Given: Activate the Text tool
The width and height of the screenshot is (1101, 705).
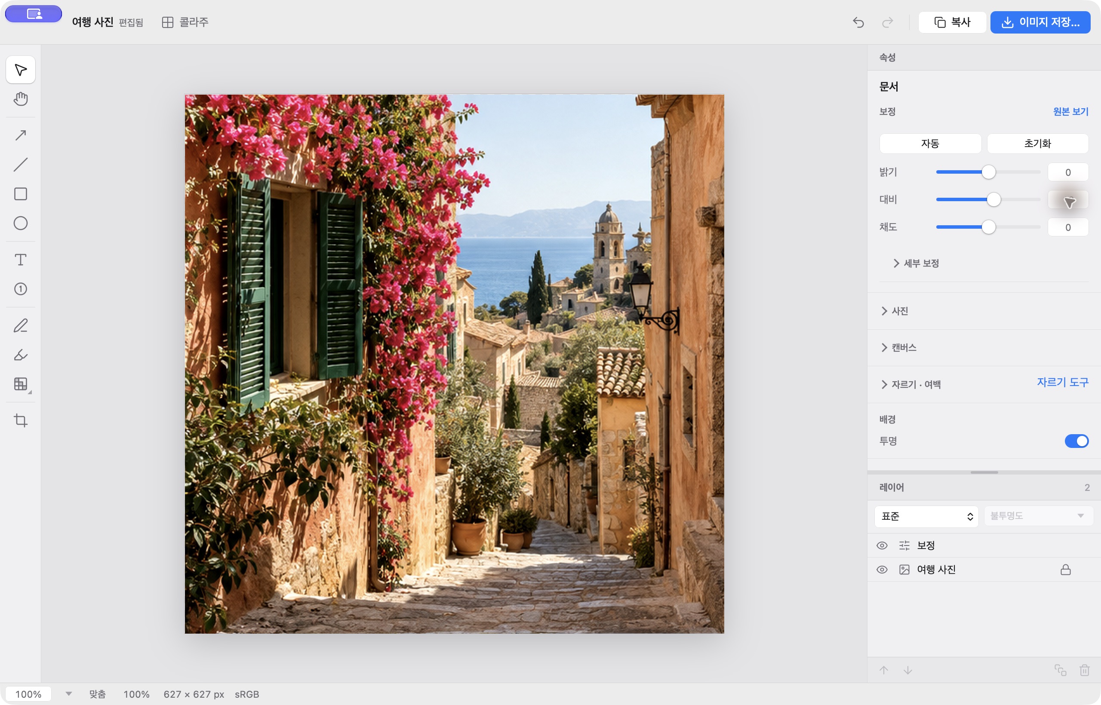Looking at the screenshot, I should (21, 260).
